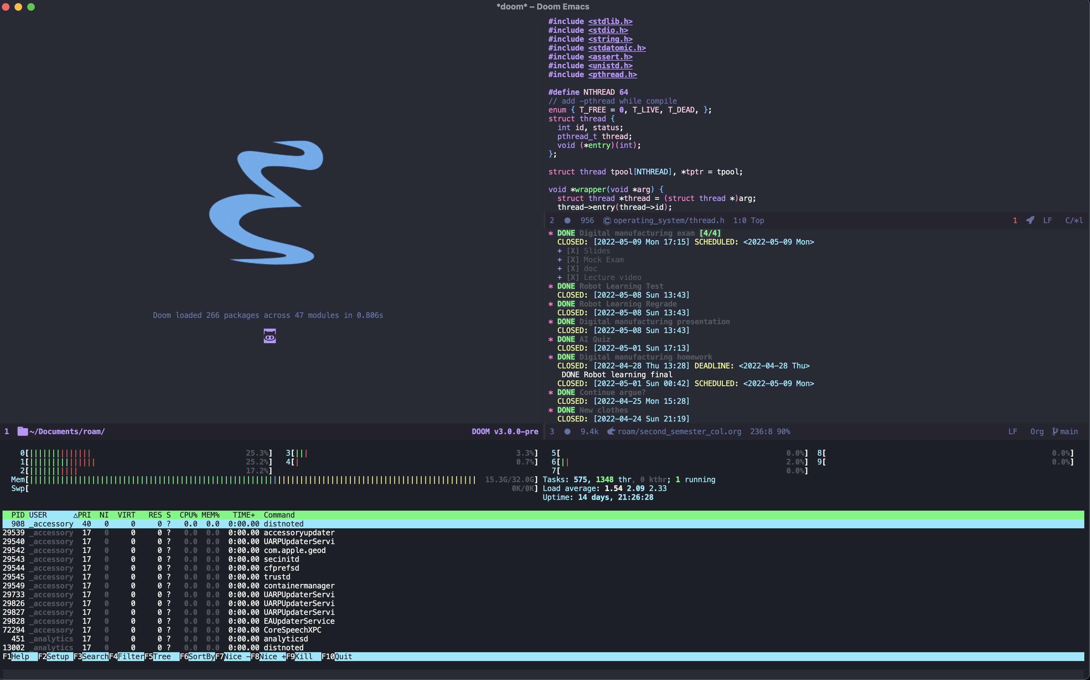Click the operating_system/thread.h file name
Screen dimensions: 1090x680
point(669,220)
